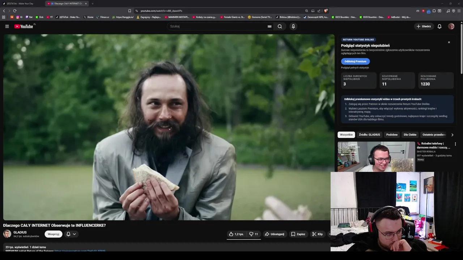The width and height of the screenshot is (463, 260).
Task: Start voice search with microphone icon
Action: (x=293, y=26)
